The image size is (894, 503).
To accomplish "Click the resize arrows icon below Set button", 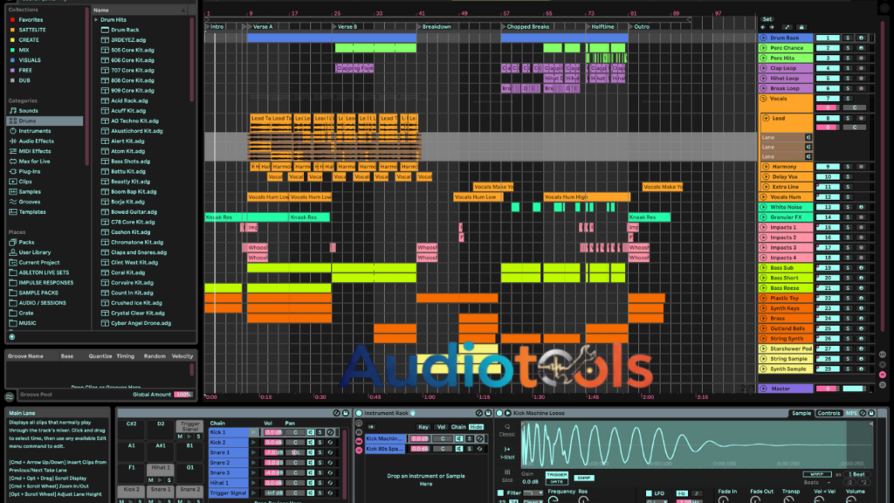I will 787,27.
